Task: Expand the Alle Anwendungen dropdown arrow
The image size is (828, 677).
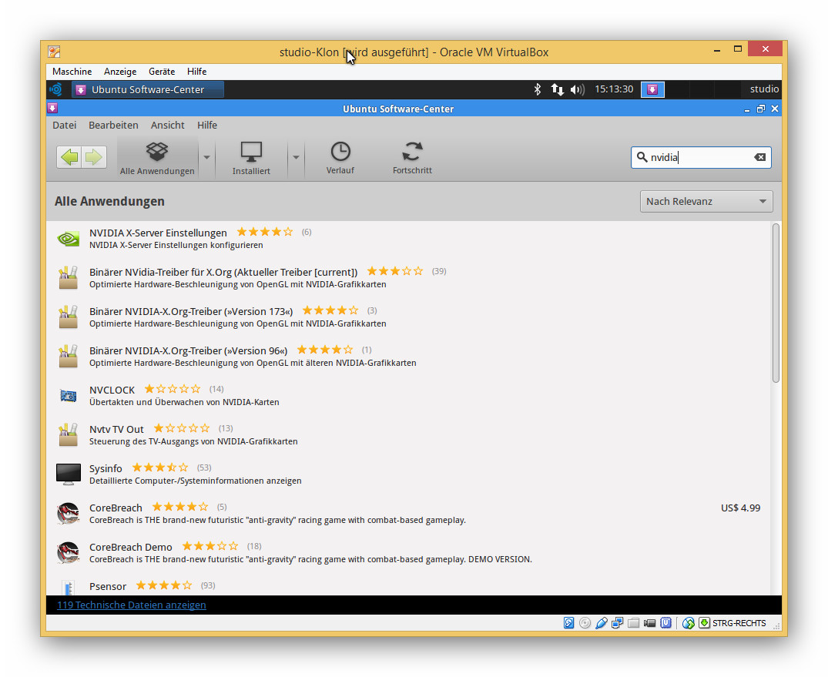Action: (206, 157)
